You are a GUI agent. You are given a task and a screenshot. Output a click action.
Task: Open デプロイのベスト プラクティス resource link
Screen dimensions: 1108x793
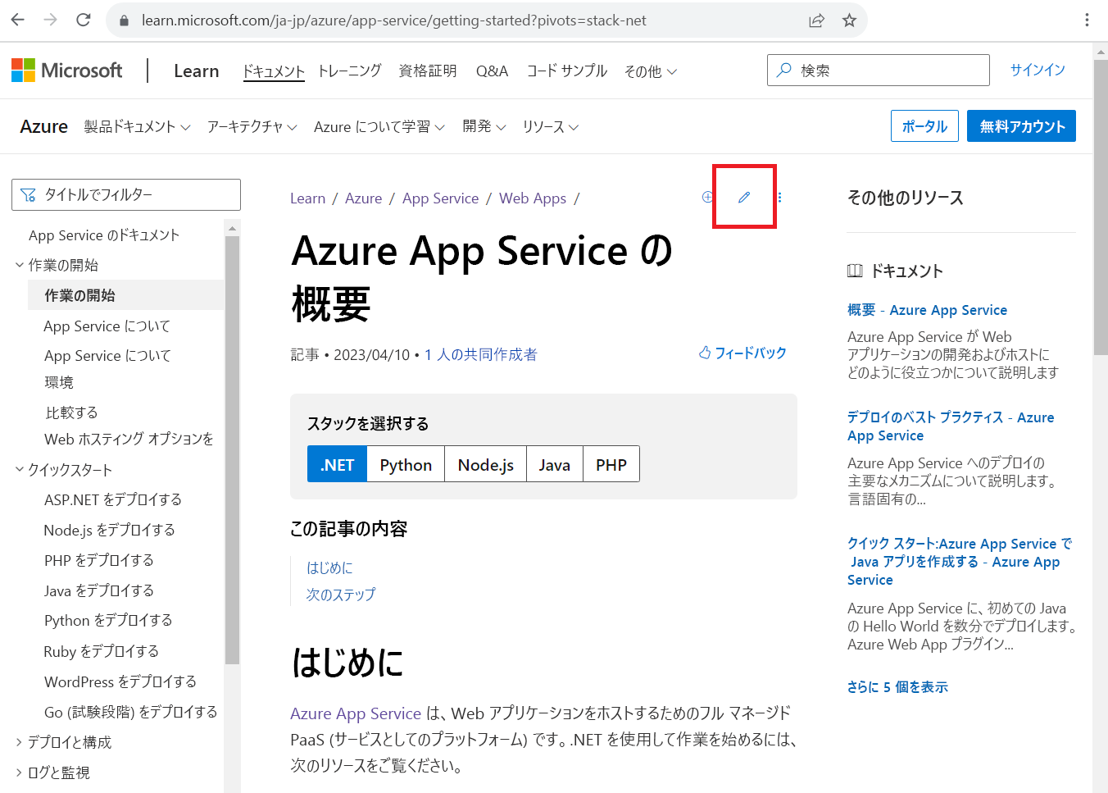click(951, 426)
